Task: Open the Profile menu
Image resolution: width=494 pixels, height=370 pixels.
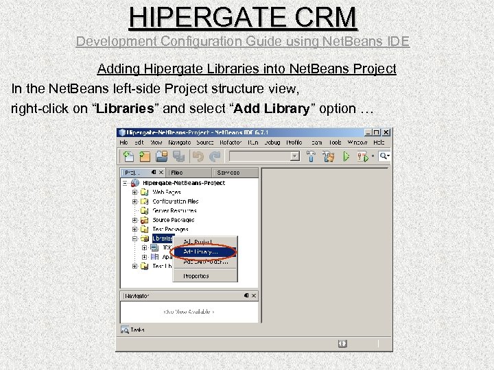Action: coord(294,143)
